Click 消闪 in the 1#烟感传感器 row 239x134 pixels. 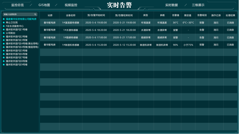tap(216, 38)
